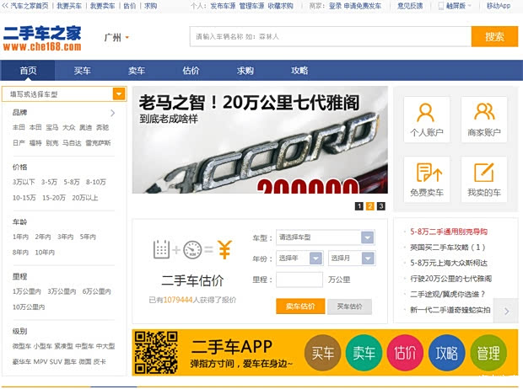This screenshot has width=523, height=389.
Task: Tap the brown 买车 circle in APP banner
Action: pyautogui.click(x=322, y=353)
